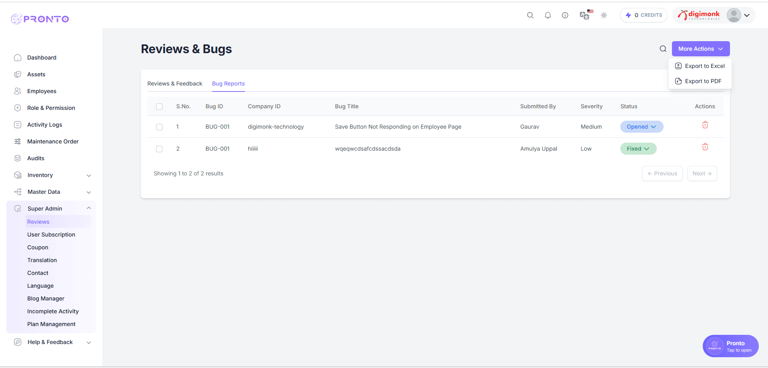Open Plan Management in the sidebar
This screenshot has width=768, height=368.
51,324
